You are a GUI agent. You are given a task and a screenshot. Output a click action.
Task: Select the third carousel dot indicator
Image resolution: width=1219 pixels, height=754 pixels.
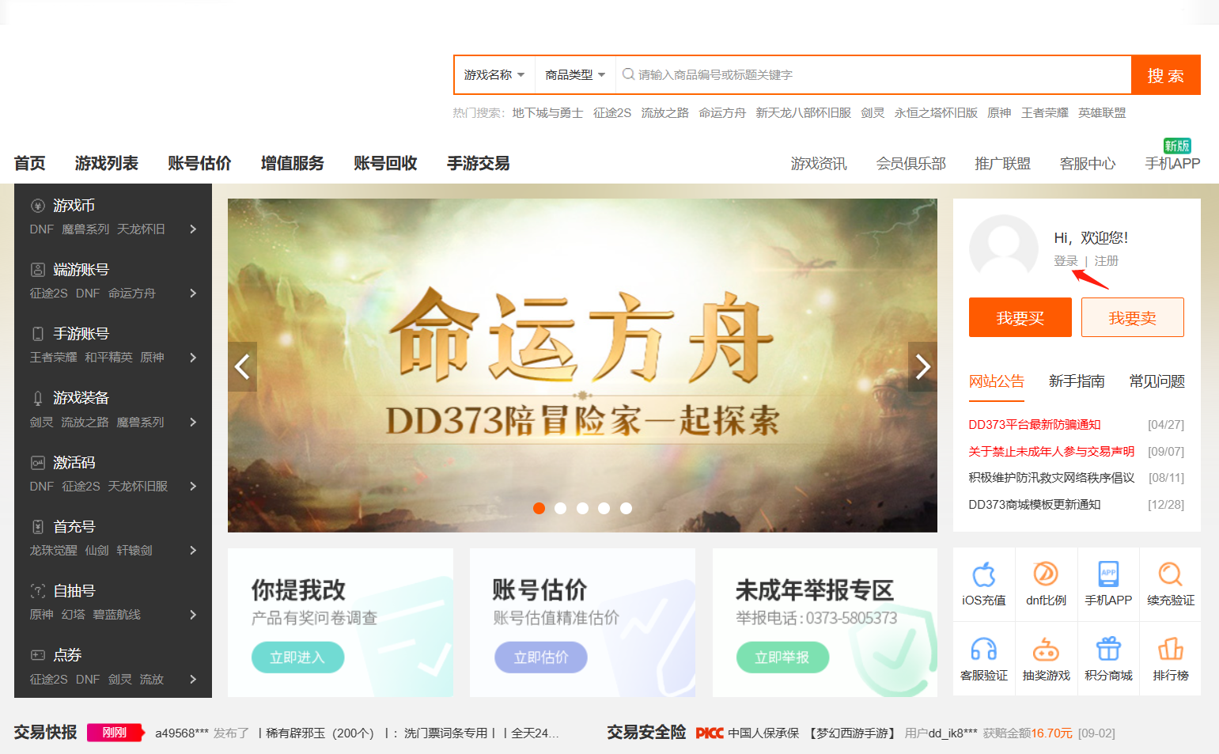click(x=582, y=509)
